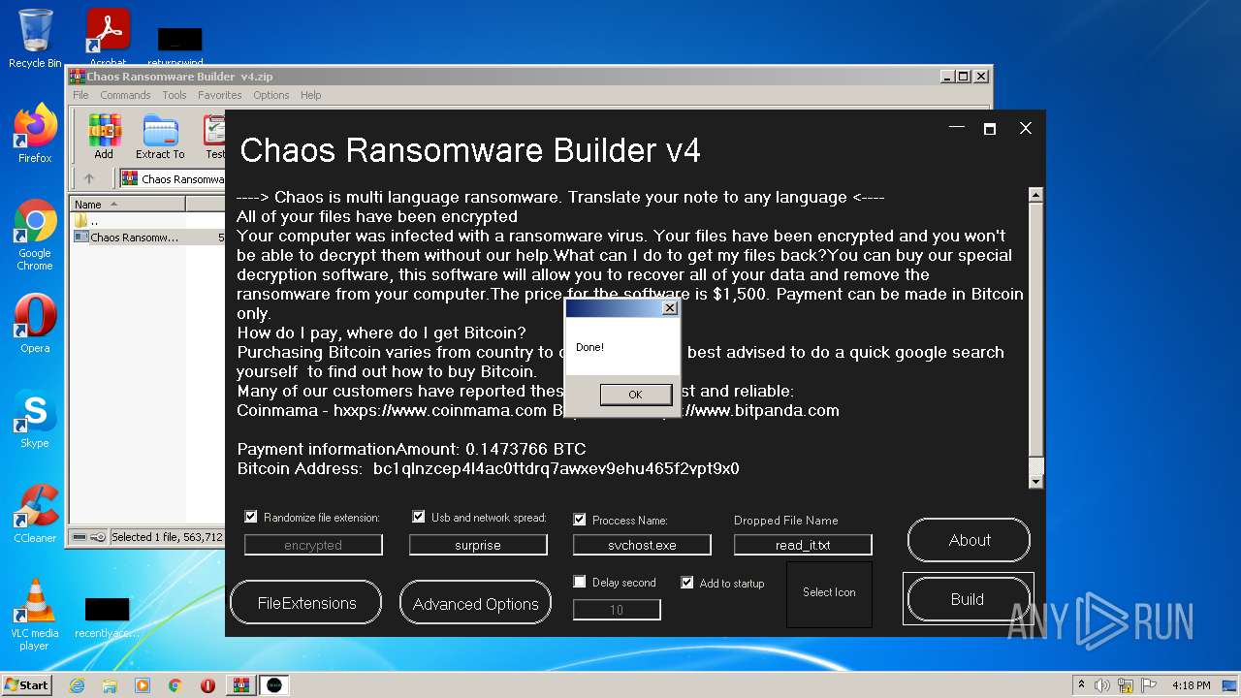The height and width of the screenshot is (698, 1241).
Task: Open the File menu in WinRAR
Action: [x=80, y=95]
